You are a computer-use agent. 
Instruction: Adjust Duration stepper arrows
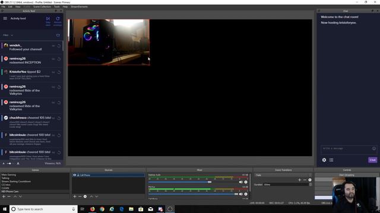(311, 185)
